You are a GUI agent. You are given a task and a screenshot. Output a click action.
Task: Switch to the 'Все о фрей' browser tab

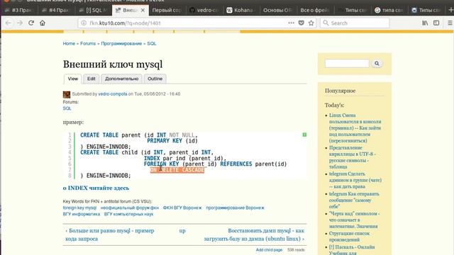[314, 10]
